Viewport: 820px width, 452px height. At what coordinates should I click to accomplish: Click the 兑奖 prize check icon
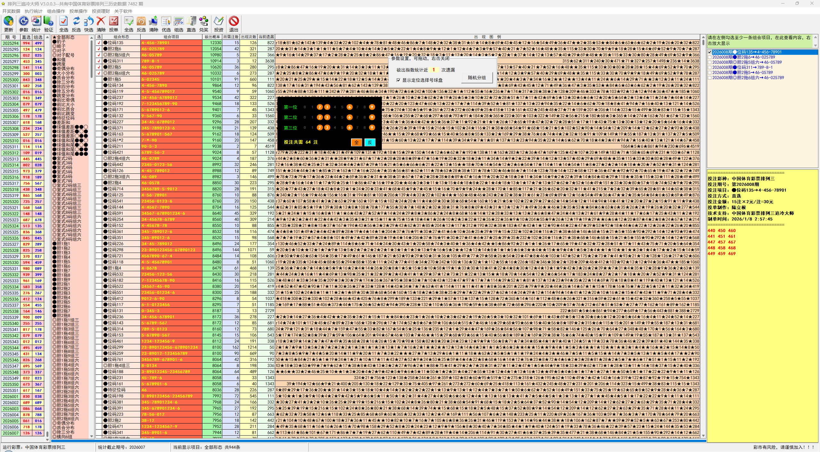pyautogui.click(x=204, y=21)
